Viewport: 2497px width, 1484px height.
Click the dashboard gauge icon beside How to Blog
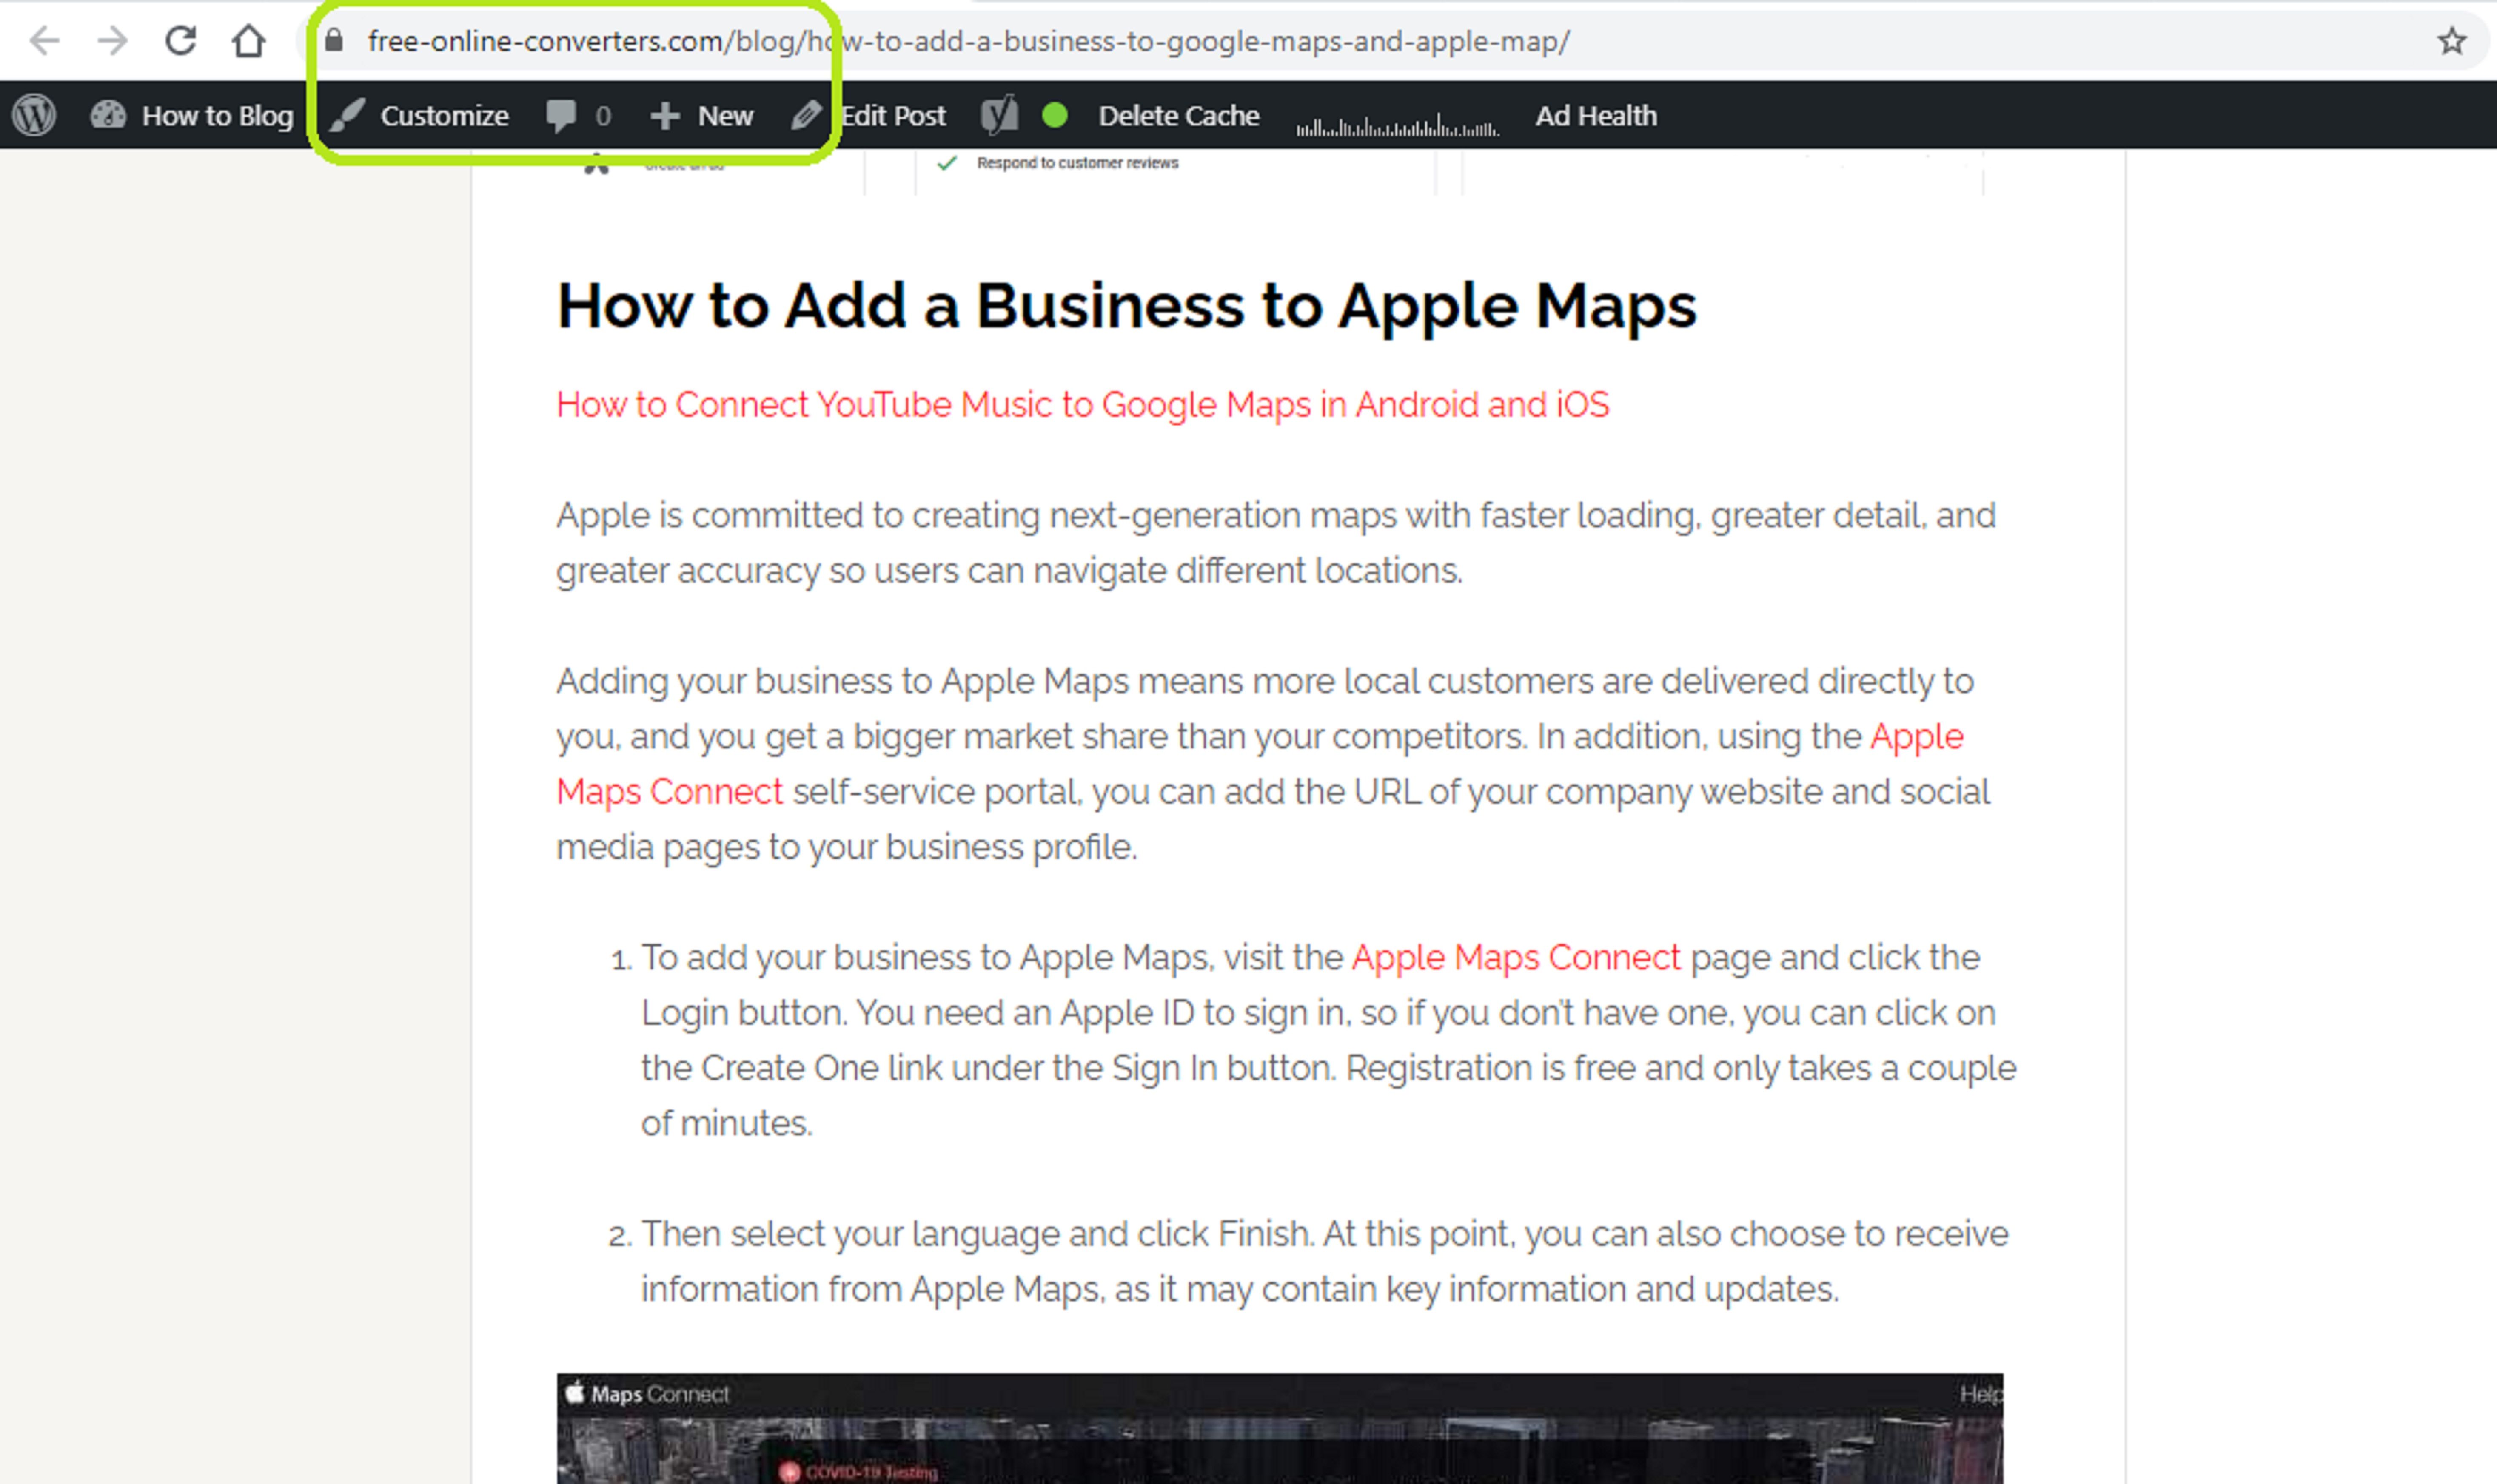click(x=108, y=115)
